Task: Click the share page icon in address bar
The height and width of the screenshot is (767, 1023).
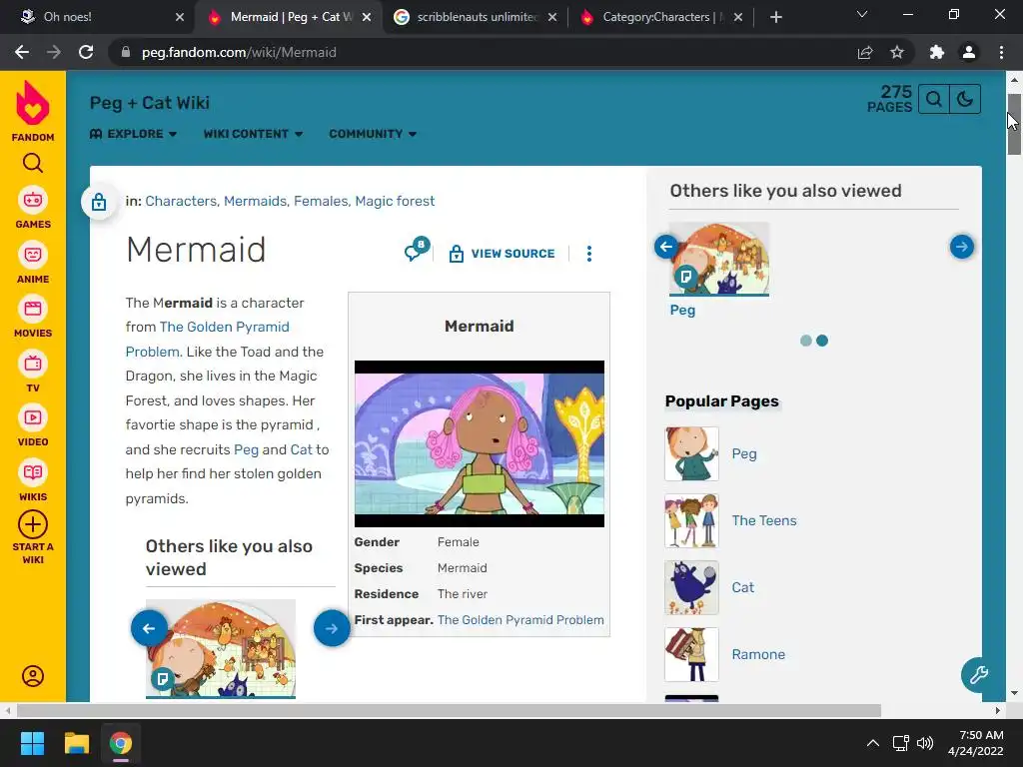Action: [x=865, y=52]
